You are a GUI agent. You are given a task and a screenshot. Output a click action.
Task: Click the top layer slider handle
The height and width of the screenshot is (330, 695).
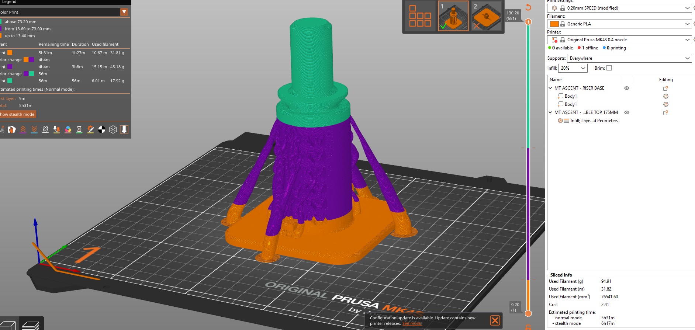pos(528,22)
